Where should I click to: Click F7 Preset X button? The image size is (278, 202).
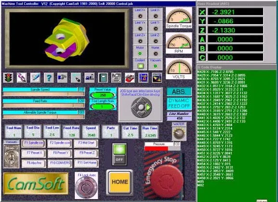click(34, 153)
